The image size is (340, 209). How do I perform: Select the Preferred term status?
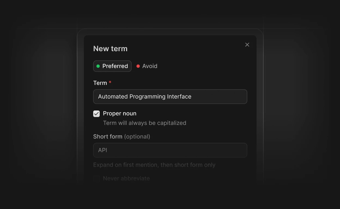[112, 66]
